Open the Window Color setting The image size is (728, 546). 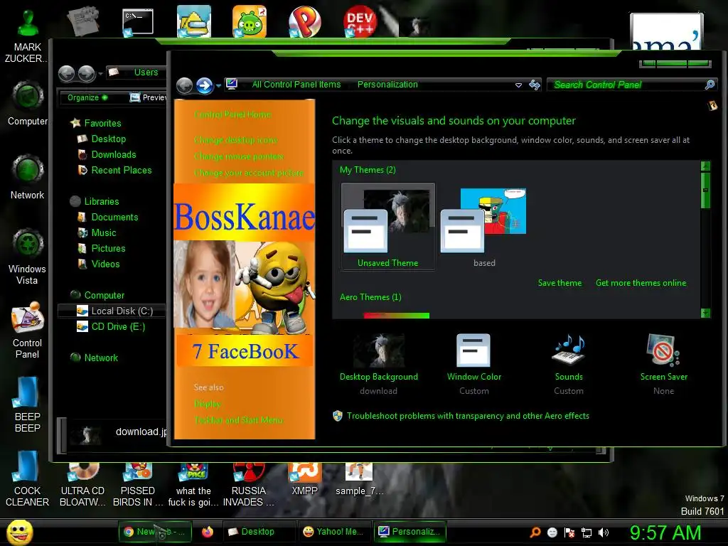473,365
